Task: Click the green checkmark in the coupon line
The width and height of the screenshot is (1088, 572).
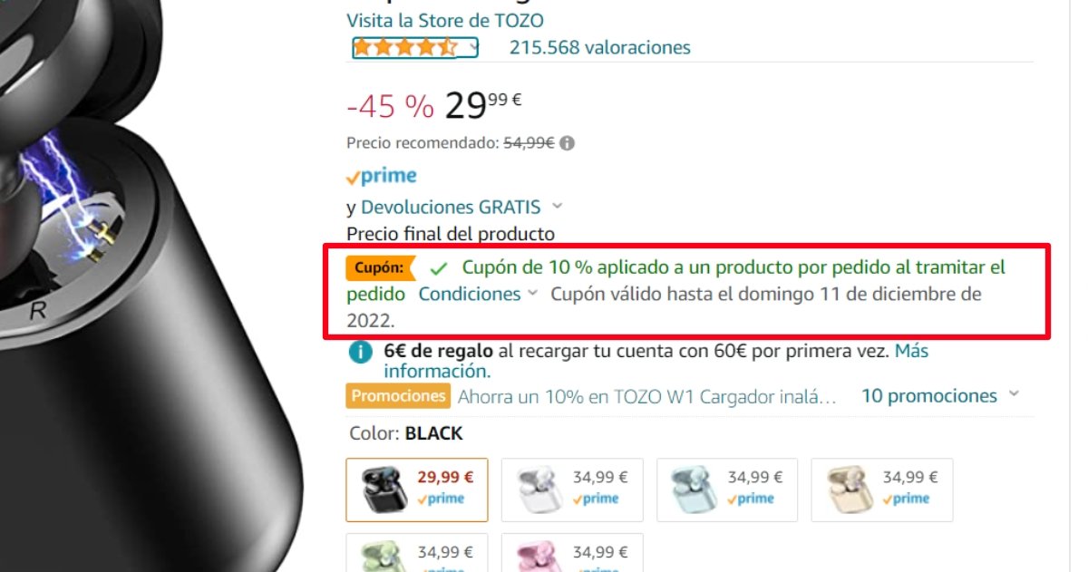Action: pos(439,268)
